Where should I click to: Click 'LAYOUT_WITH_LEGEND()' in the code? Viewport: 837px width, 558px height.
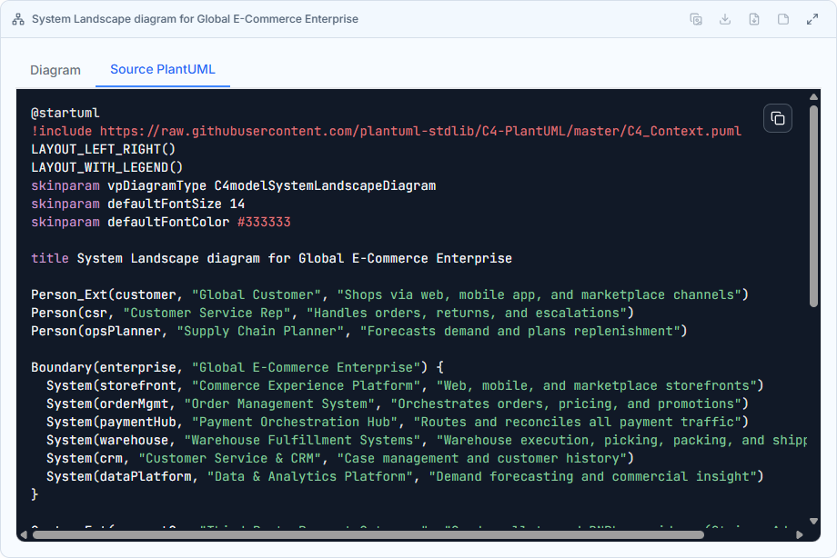tap(106, 167)
